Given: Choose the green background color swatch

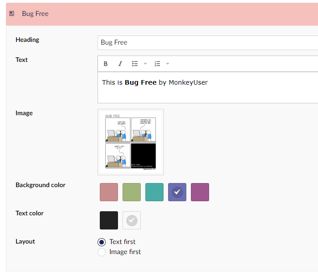Looking at the screenshot, I should pos(132,192).
